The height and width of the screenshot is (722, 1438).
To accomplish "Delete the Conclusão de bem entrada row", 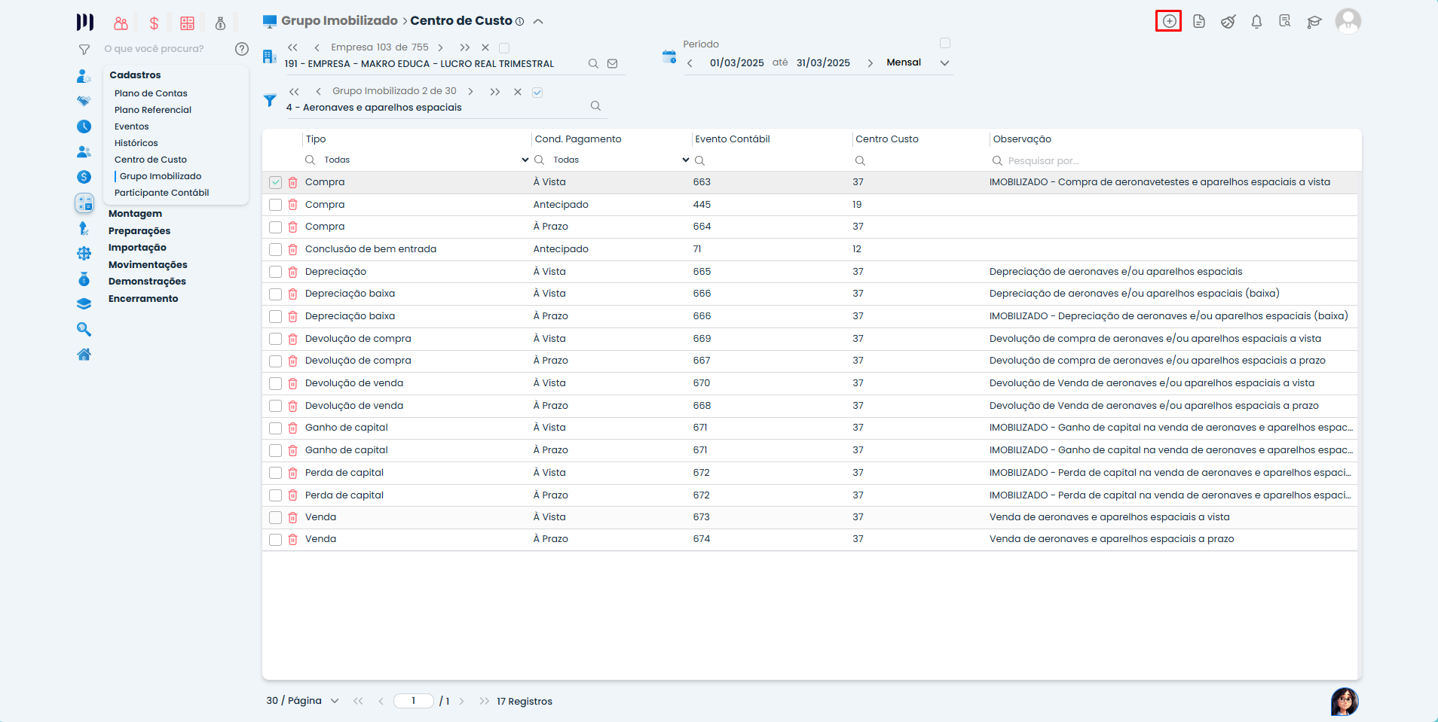I will pos(292,250).
